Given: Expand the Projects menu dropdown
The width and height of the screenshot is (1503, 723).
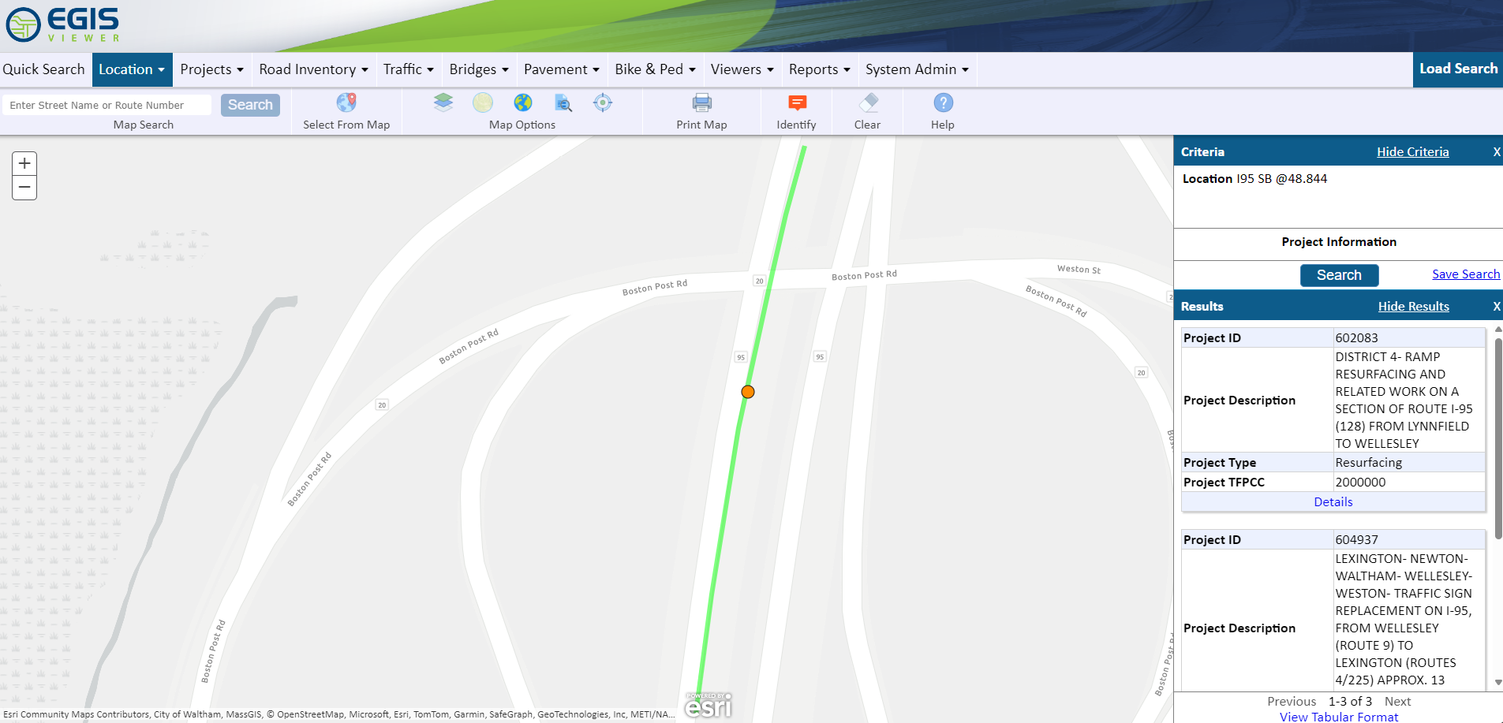Looking at the screenshot, I should point(211,69).
